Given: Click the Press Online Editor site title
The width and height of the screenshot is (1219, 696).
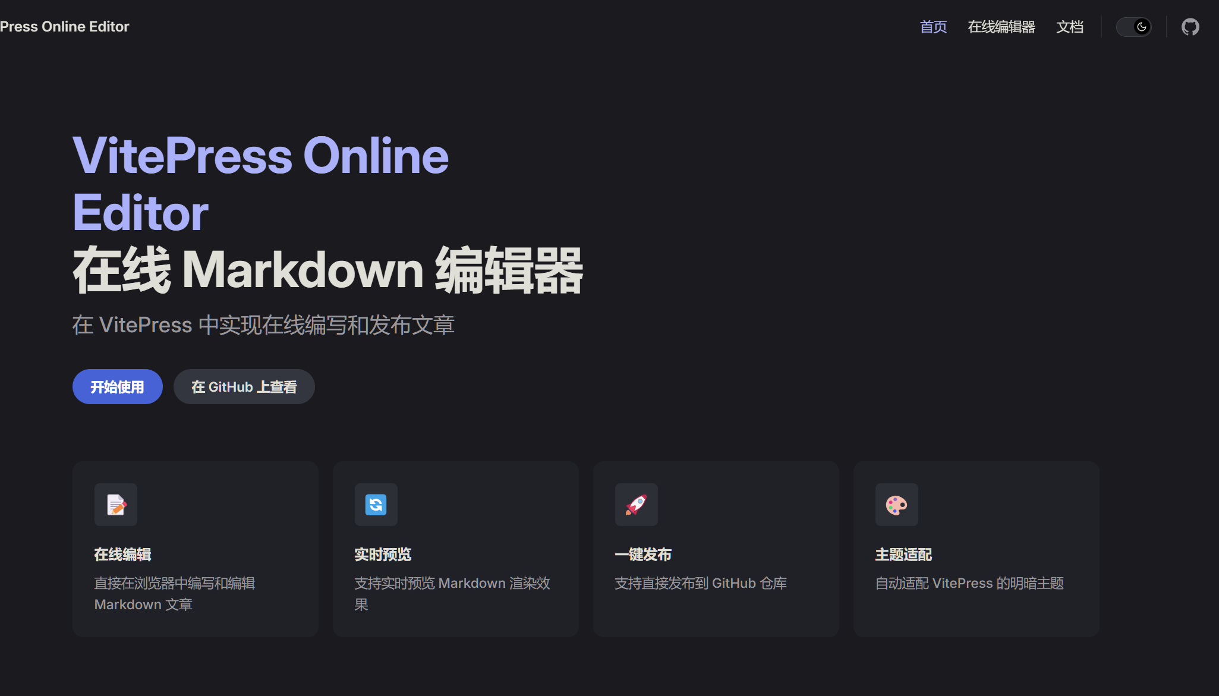Looking at the screenshot, I should (64, 27).
